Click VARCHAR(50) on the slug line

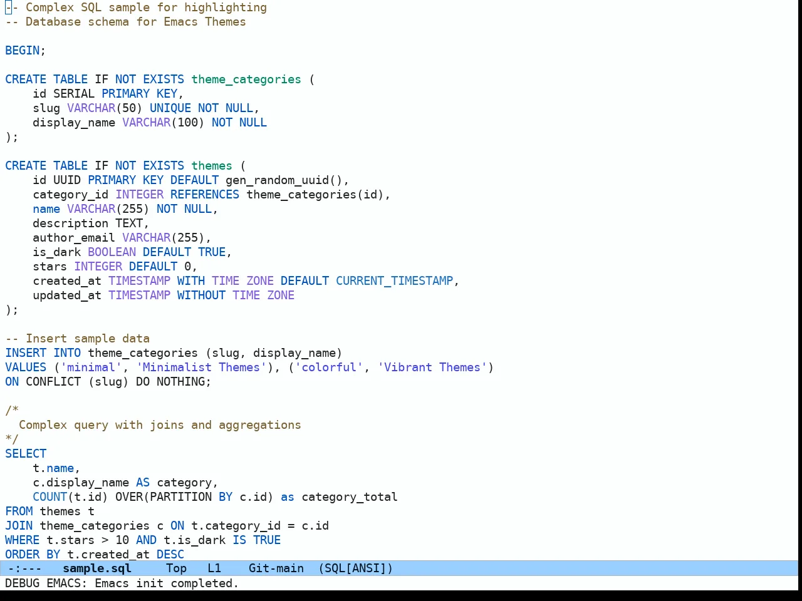coord(105,108)
